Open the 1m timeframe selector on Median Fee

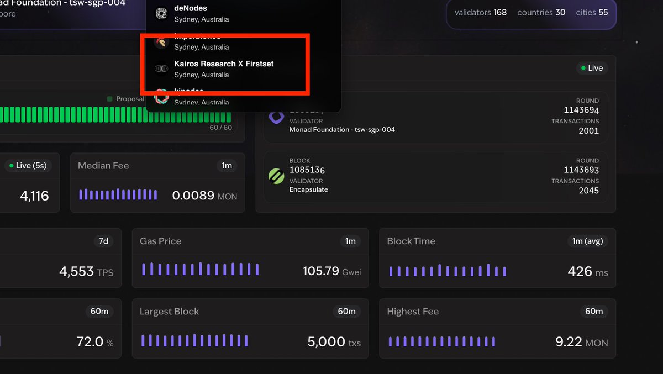(227, 165)
